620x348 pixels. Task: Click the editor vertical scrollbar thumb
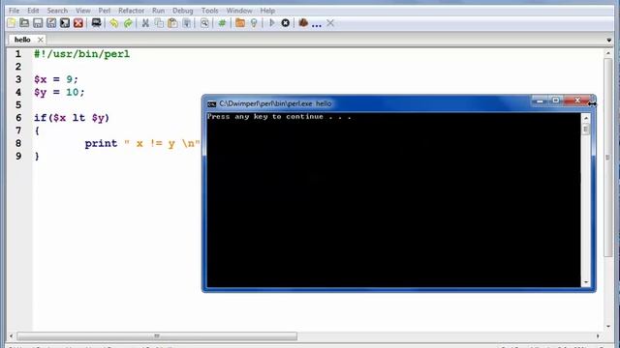pyautogui.click(x=608, y=158)
